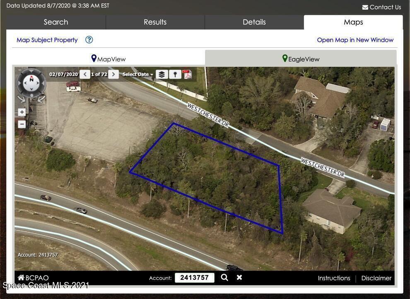The height and width of the screenshot is (299, 410).
Task: Click the BCPAO home icon
Action: (x=21, y=277)
